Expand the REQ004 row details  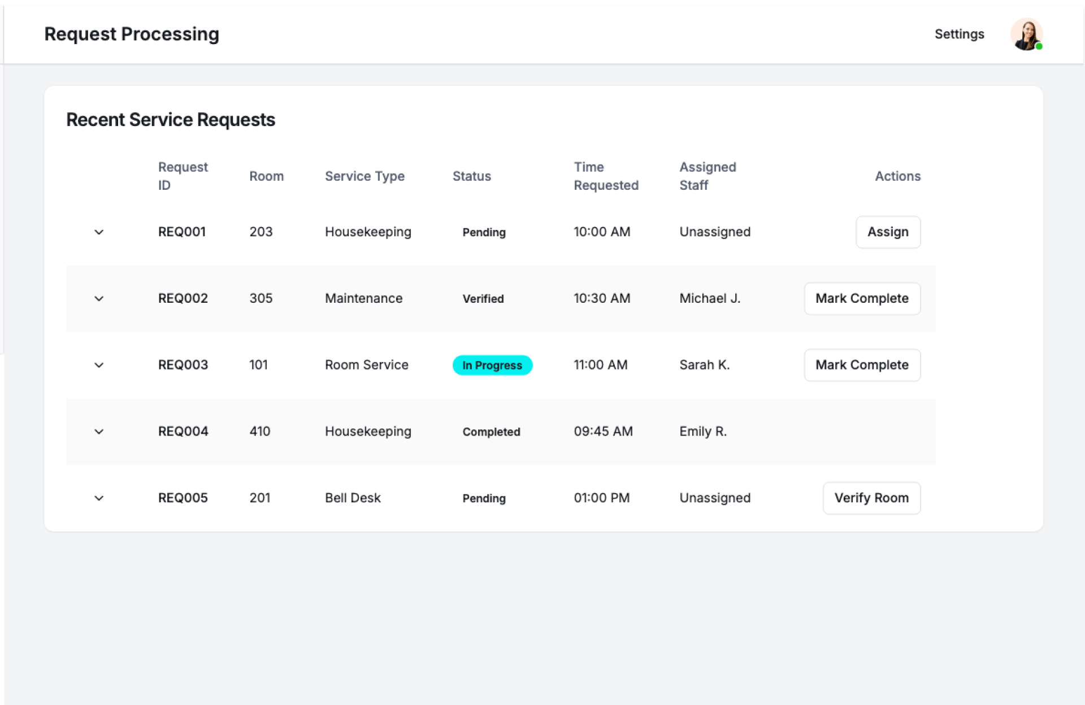(99, 432)
